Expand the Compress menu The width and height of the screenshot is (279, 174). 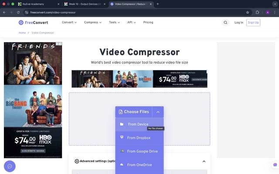(93, 22)
